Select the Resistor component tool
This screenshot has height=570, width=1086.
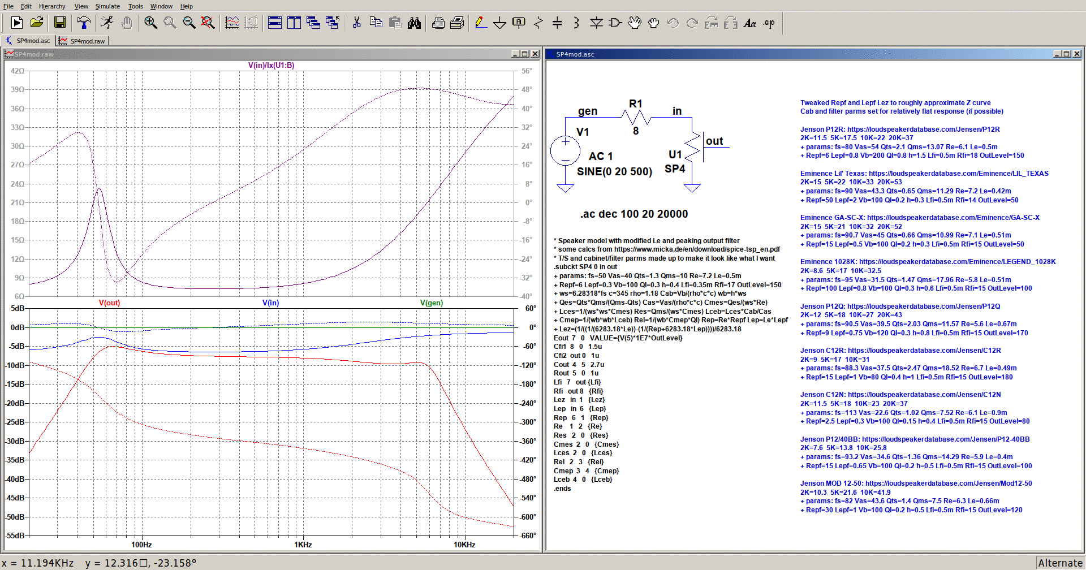[x=538, y=23]
